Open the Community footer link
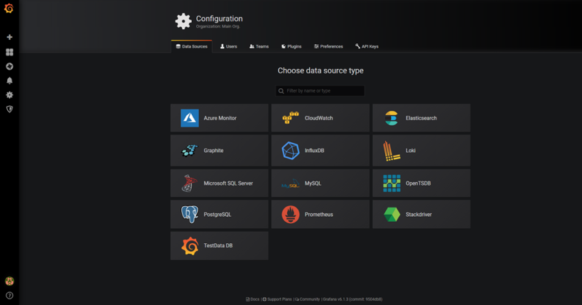 307,299
